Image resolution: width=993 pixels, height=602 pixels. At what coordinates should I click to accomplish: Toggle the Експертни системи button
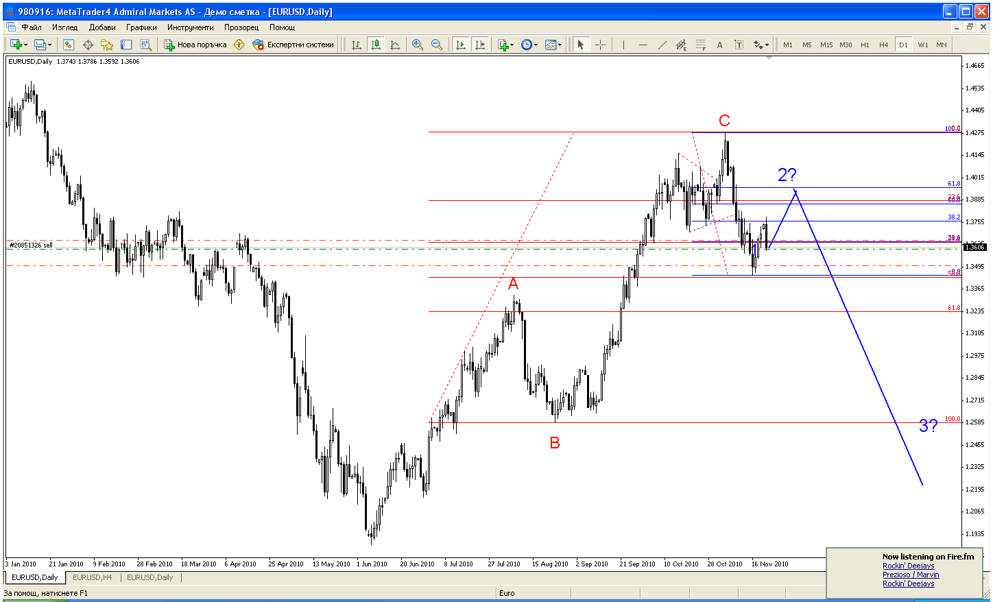coord(294,45)
